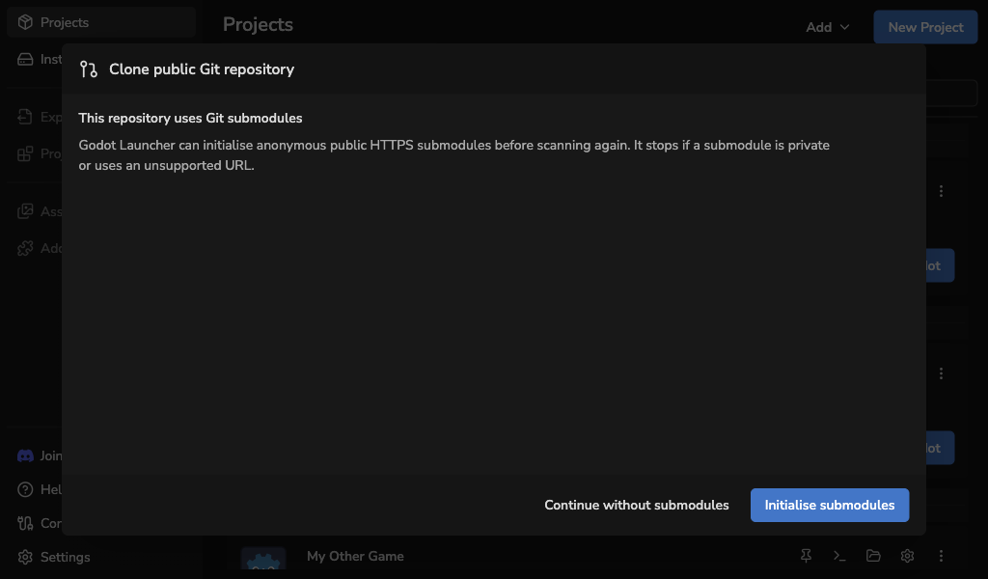Open folder icon for My Other Game
Viewport: 988px width, 579px height.
[873, 556]
